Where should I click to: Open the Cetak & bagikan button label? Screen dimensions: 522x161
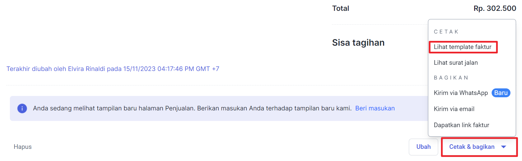point(472,147)
